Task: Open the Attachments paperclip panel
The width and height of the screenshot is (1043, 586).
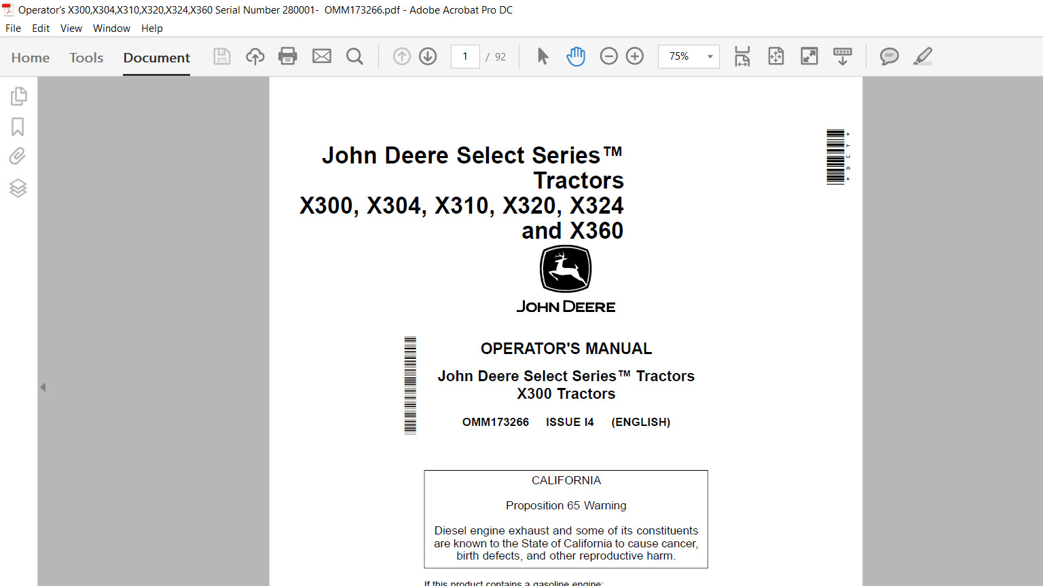Action: [x=18, y=157]
